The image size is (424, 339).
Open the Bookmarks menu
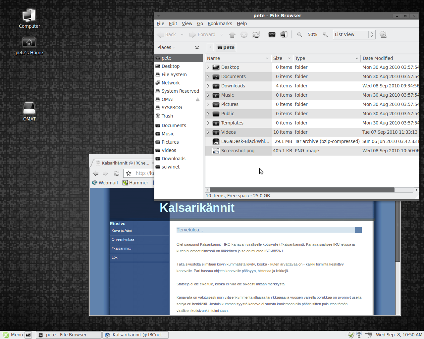tap(220, 24)
